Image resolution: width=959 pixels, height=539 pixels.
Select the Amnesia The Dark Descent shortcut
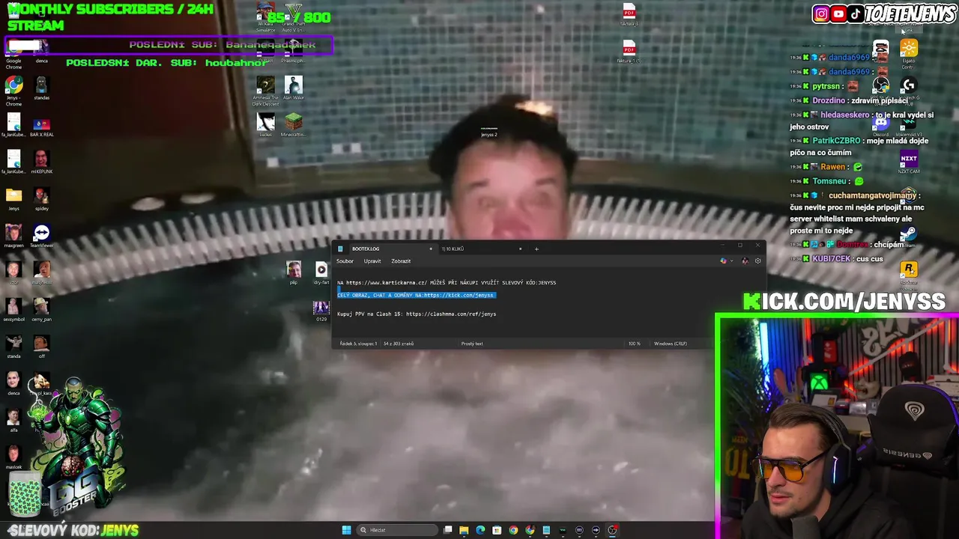click(265, 91)
